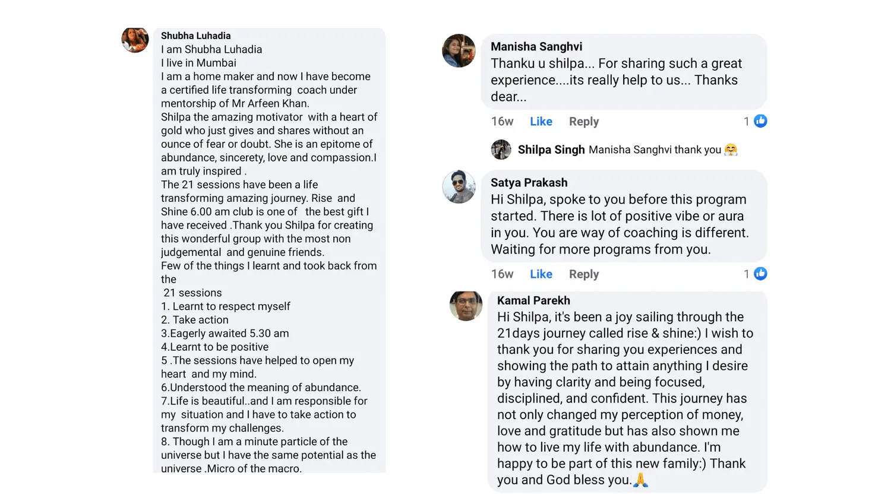Click the like reaction icon on Manisha's comment
Image resolution: width=891 pixels, height=501 pixels.
(x=760, y=121)
